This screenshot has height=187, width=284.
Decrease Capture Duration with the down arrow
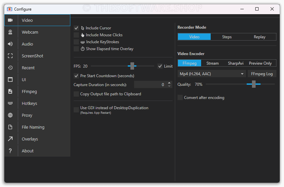tap(169, 86)
